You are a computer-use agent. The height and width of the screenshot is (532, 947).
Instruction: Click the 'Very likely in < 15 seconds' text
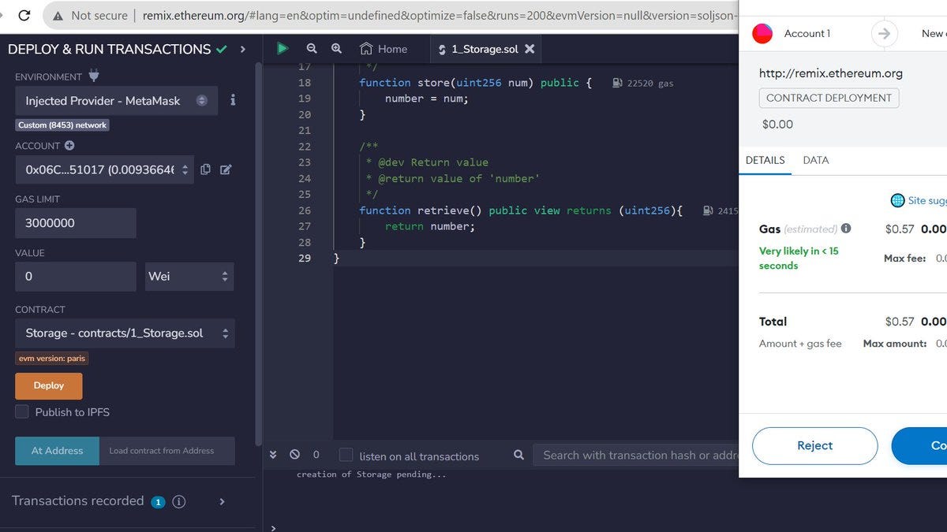(799, 259)
